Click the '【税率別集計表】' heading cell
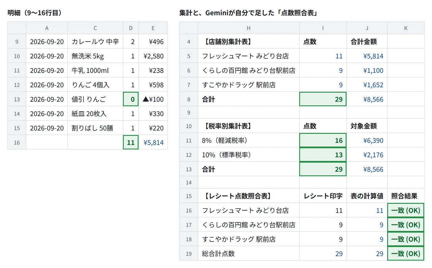 pos(248,126)
